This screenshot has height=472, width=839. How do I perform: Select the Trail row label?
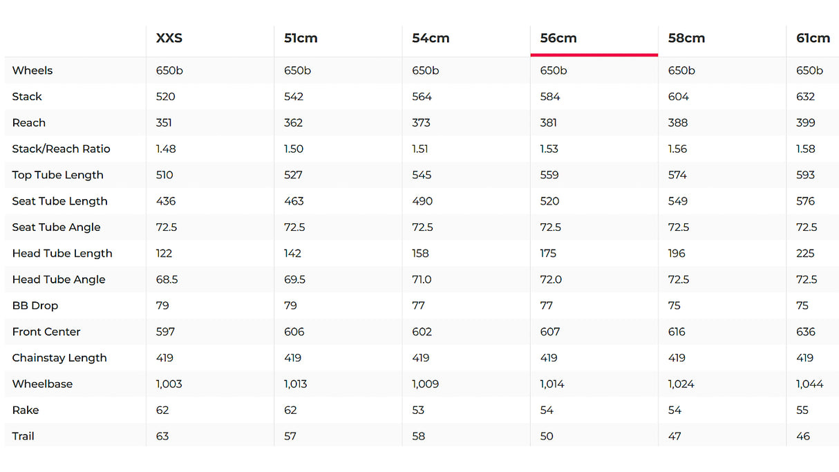(x=23, y=436)
